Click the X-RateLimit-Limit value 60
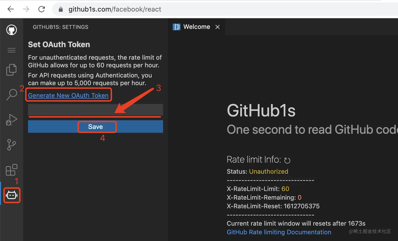 pyautogui.click(x=285, y=189)
